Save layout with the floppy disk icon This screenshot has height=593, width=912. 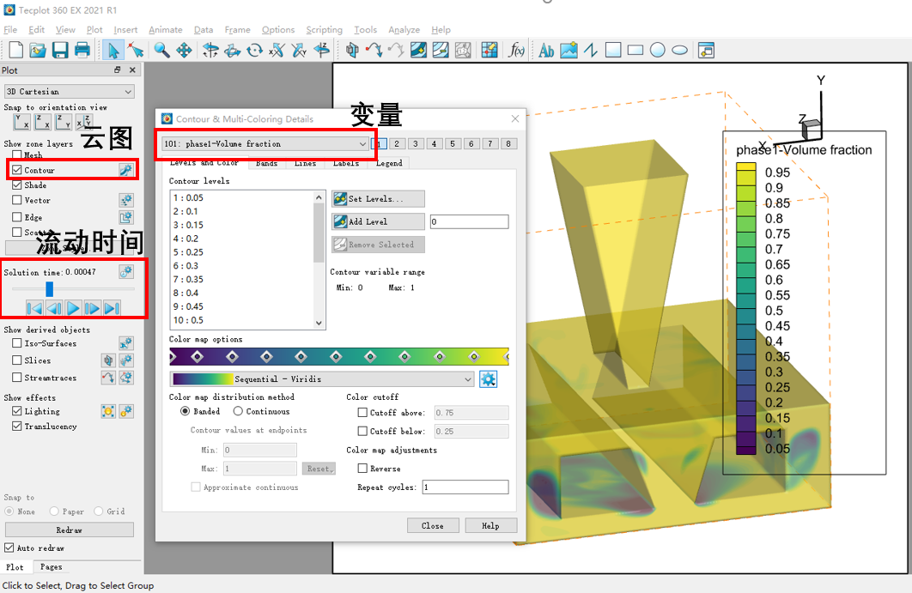click(60, 51)
